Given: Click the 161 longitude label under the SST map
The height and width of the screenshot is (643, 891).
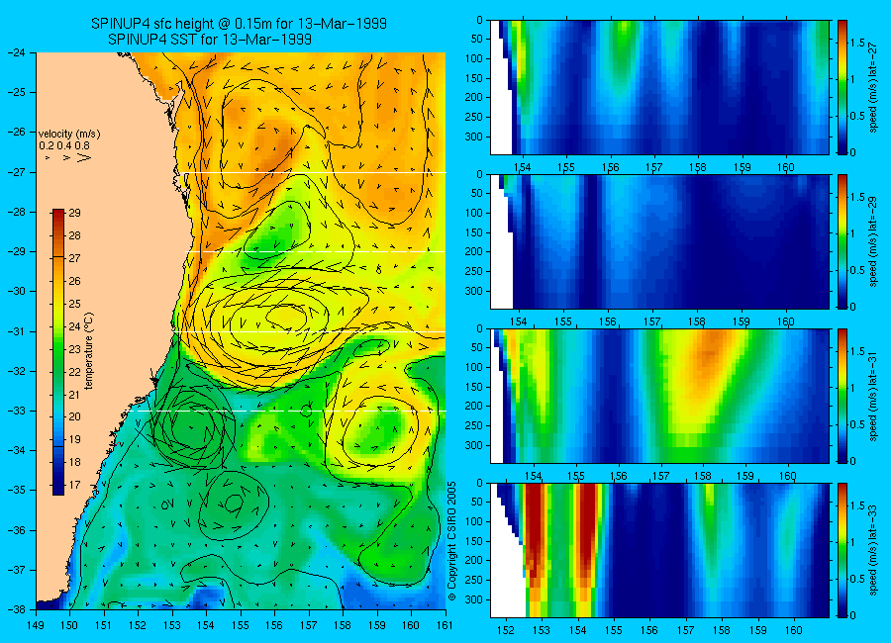Looking at the screenshot, I should pyautogui.click(x=445, y=626).
